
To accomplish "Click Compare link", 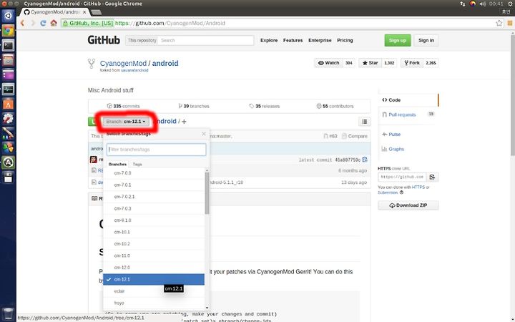I will click(x=355, y=136).
